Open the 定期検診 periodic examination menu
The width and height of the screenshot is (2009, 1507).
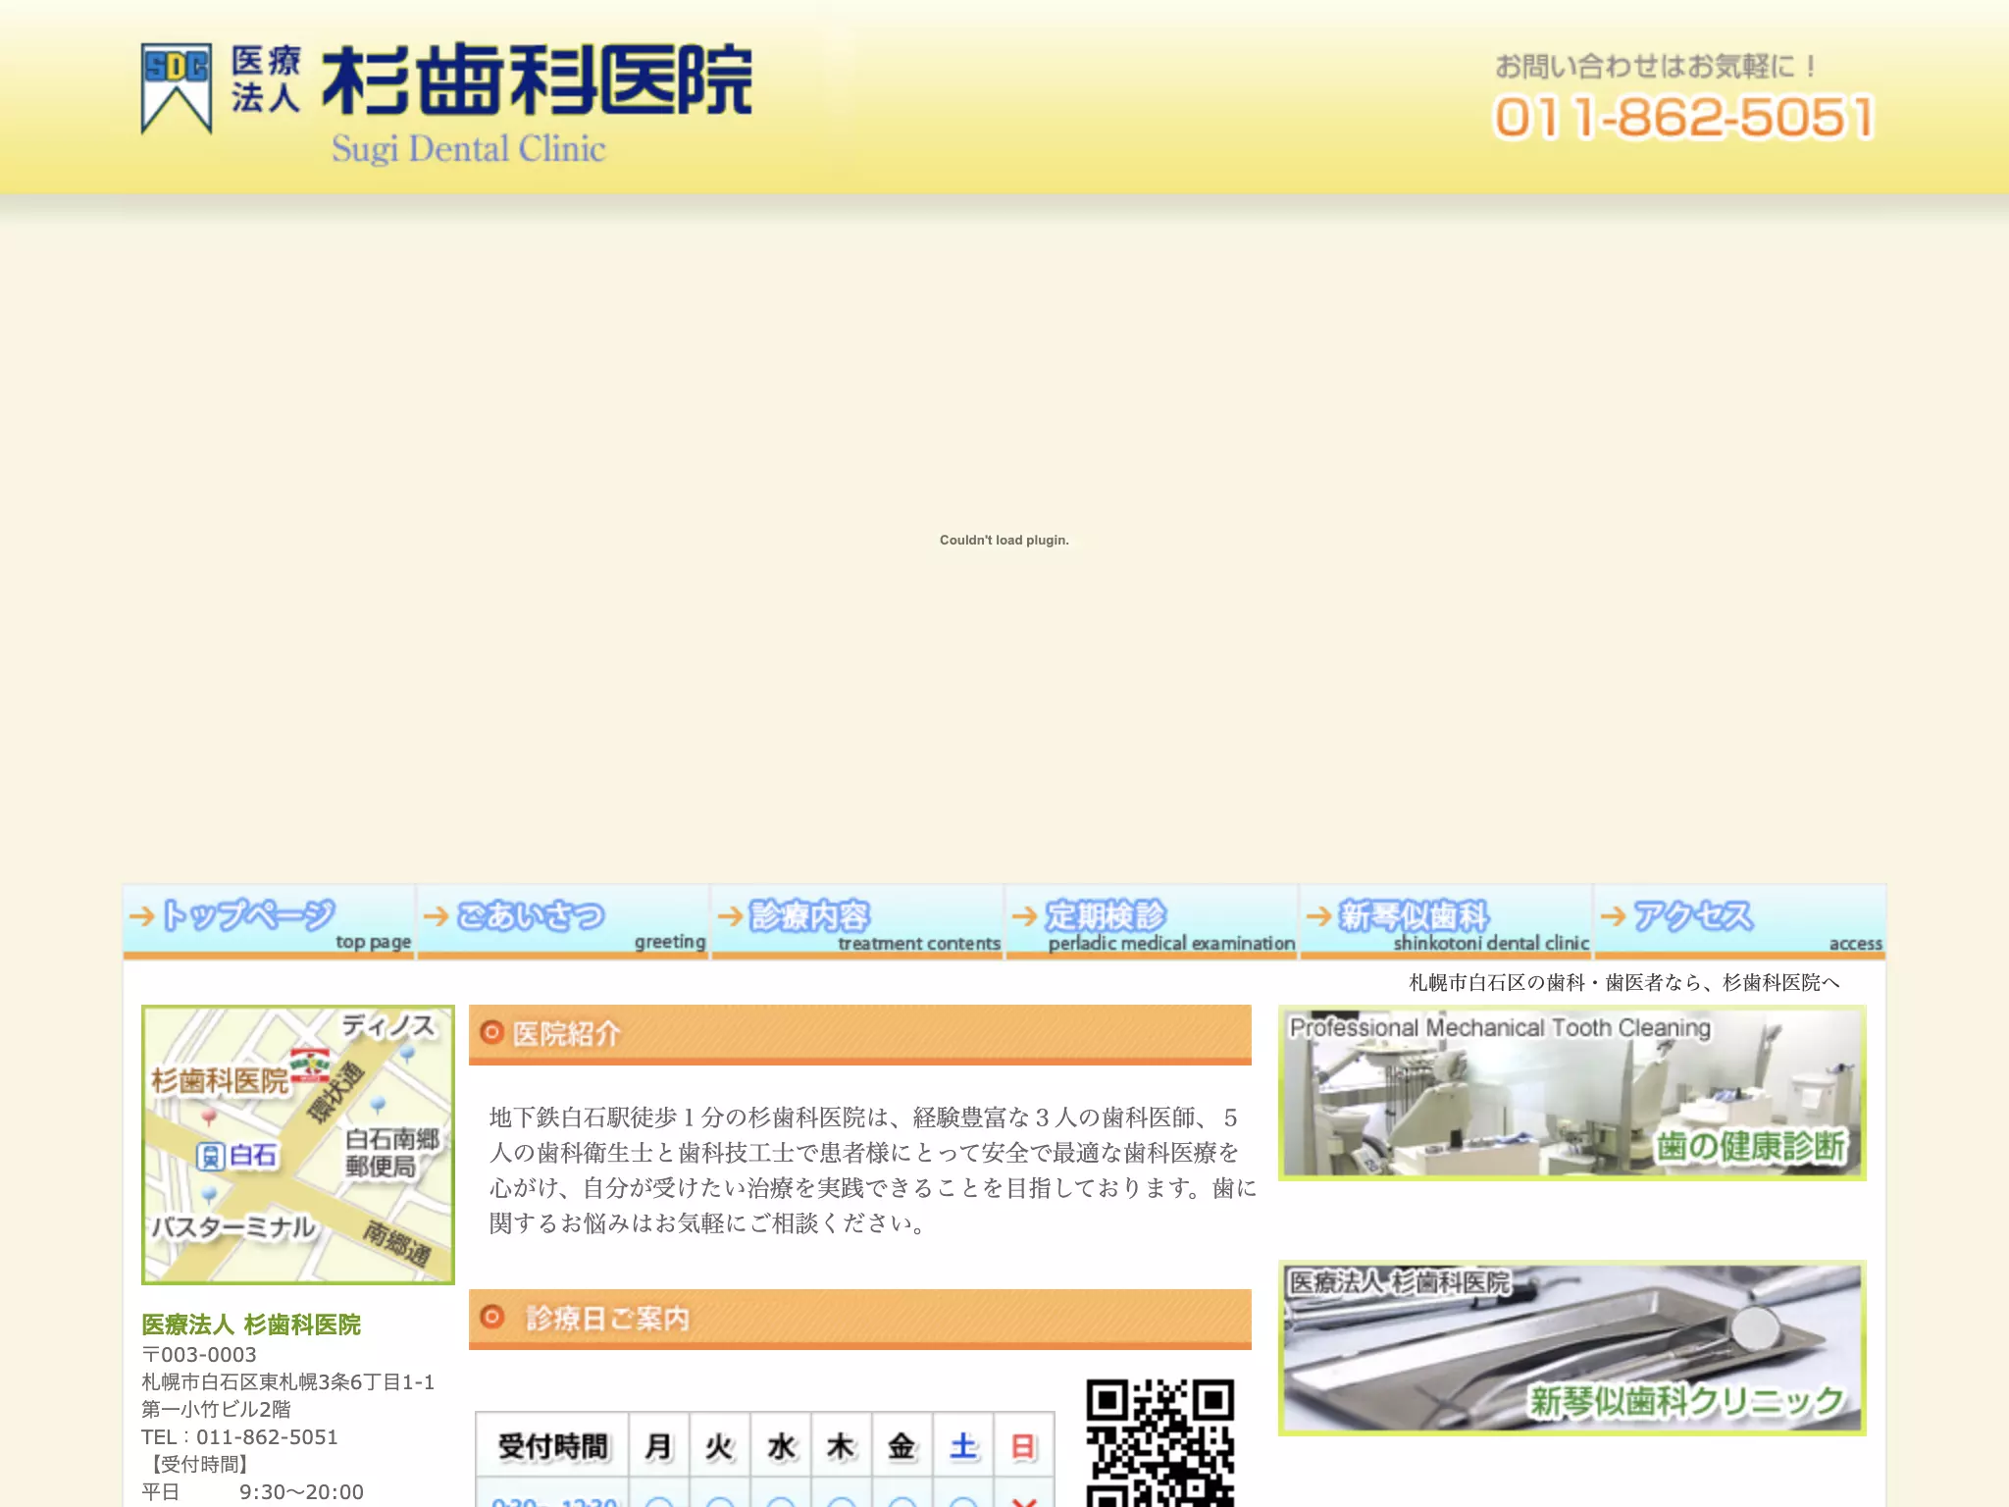[x=1152, y=922]
